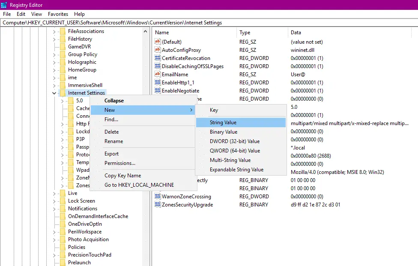418x266 pixels.
Task: Expand the HomeGroup key arrow
Action: 54,70
